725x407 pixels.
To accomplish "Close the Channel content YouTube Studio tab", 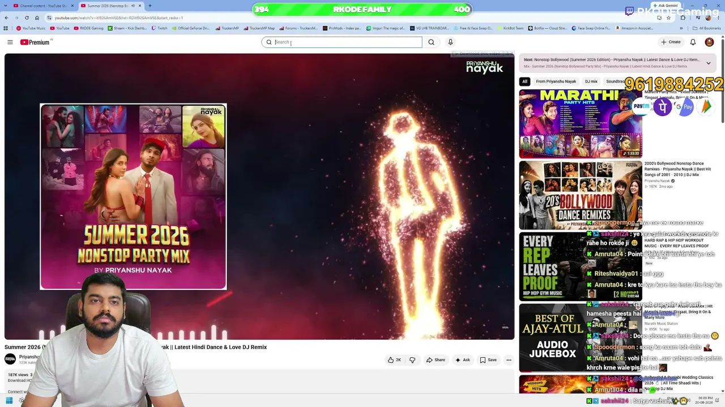I will 72,6.
